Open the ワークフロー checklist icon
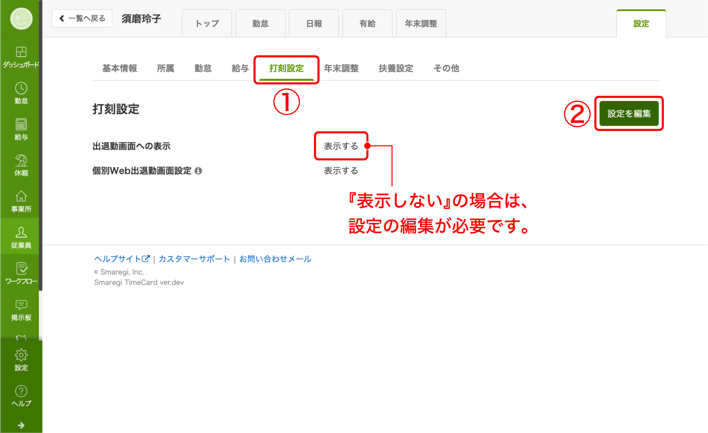708x433 pixels. coord(21,269)
